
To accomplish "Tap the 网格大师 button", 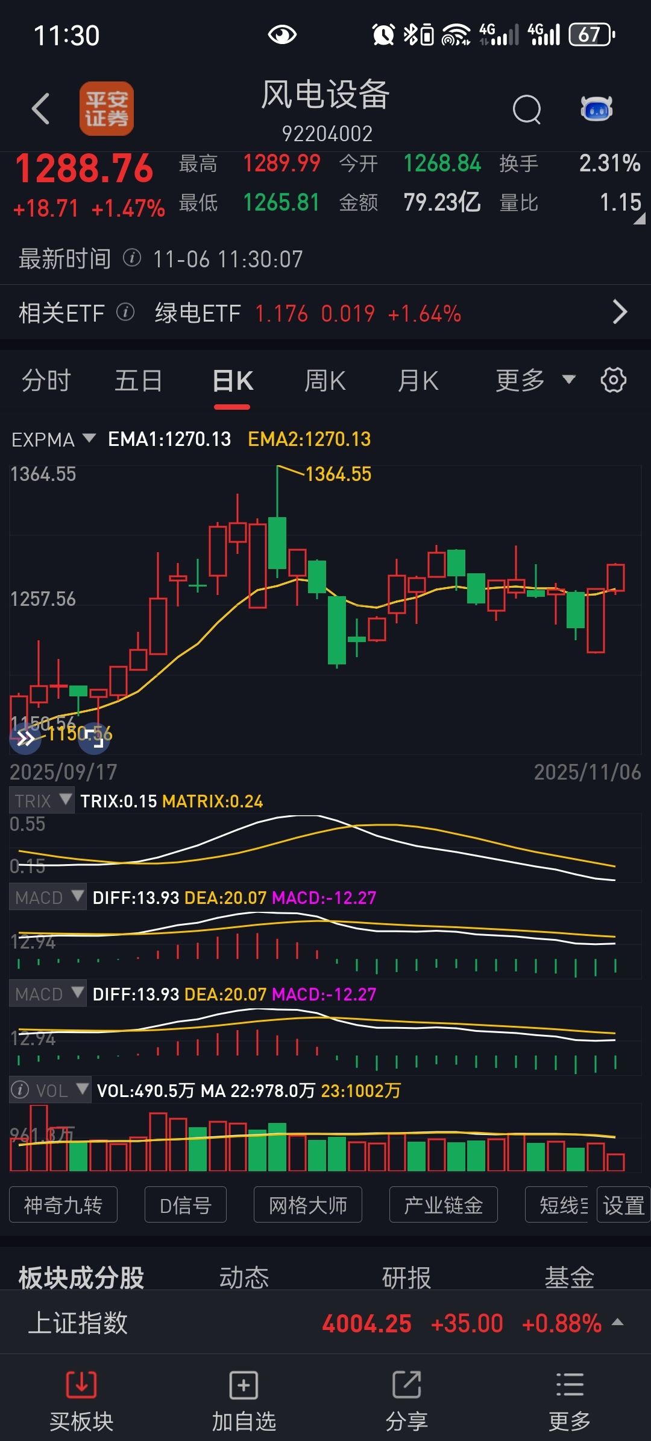I will click(308, 1204).
